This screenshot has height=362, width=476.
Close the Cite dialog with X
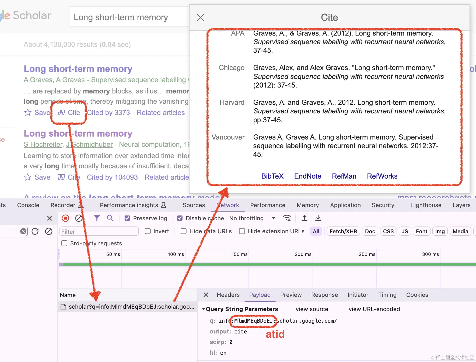[201, 18]
